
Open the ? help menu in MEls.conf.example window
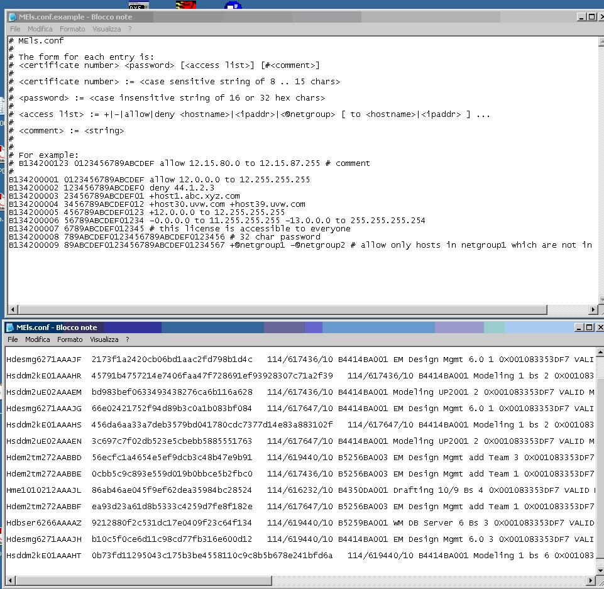click(130, 29)
